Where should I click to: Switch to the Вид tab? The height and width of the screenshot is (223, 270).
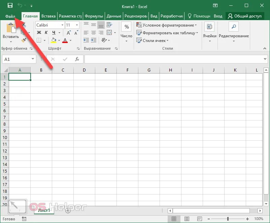[x=154, y=16]
